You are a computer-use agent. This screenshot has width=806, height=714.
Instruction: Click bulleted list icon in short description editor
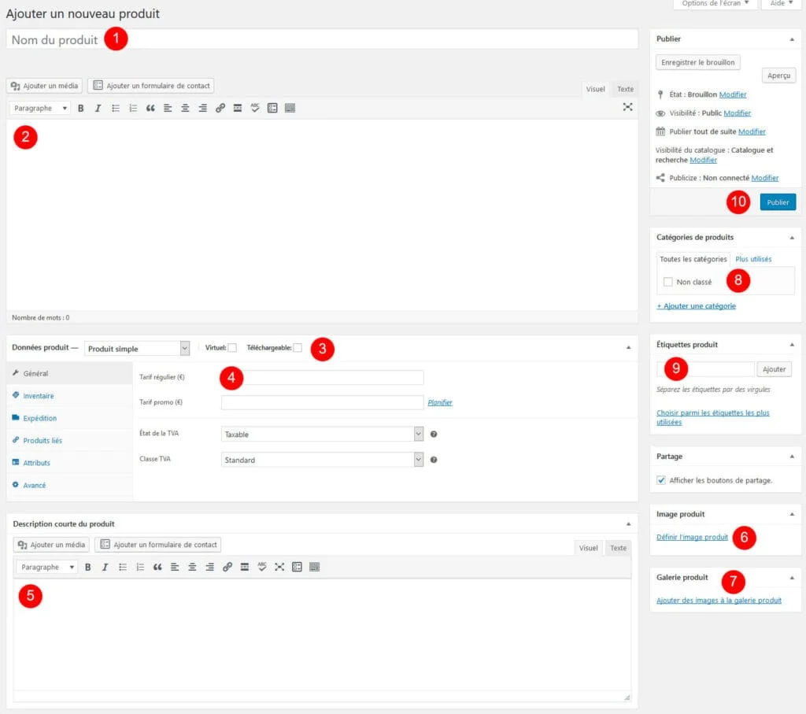click(x=123, y=567)
